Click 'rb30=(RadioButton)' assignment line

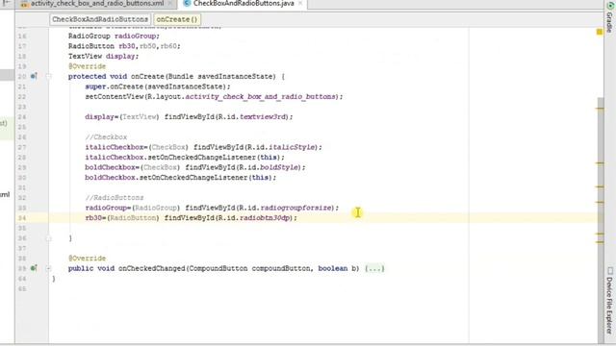click(x=192, y=218)
